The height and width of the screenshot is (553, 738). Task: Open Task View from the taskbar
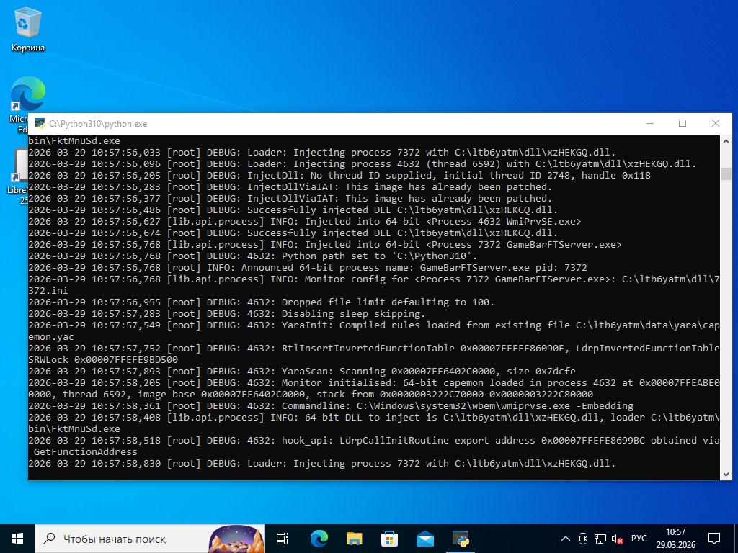(283, 538)
